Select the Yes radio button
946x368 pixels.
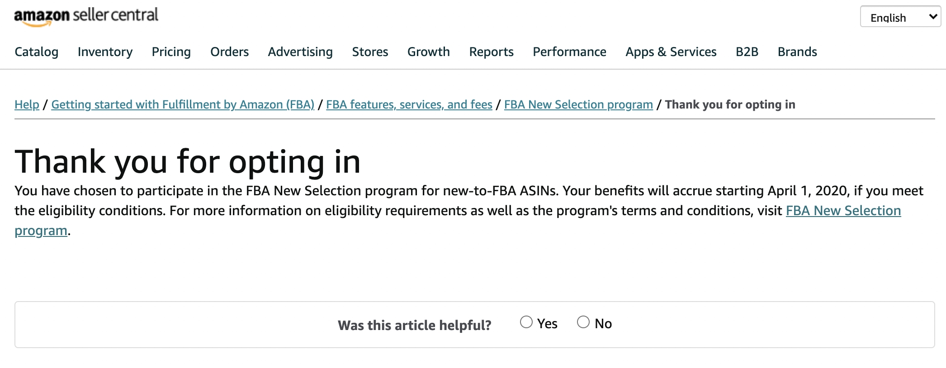[526, 322]
